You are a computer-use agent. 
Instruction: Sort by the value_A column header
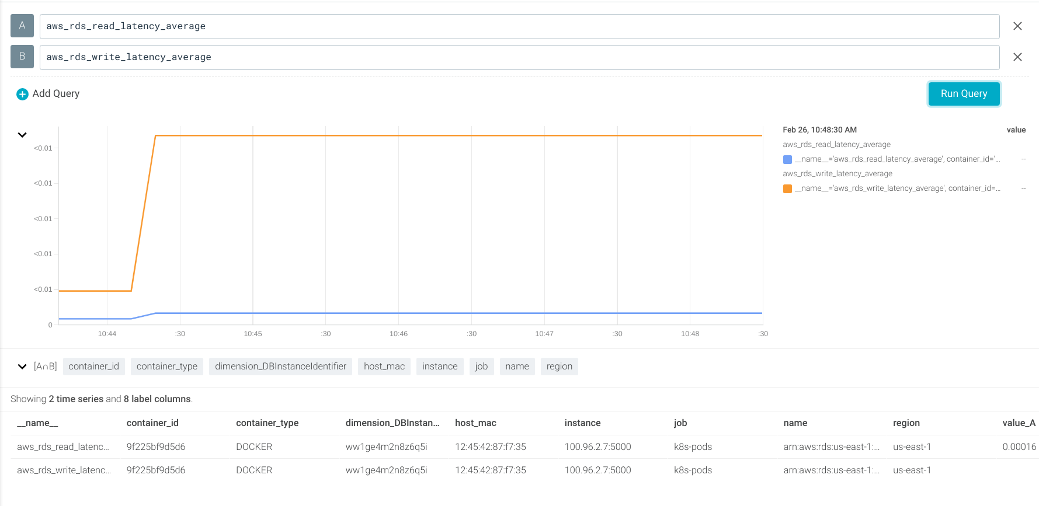[1019, 423]
